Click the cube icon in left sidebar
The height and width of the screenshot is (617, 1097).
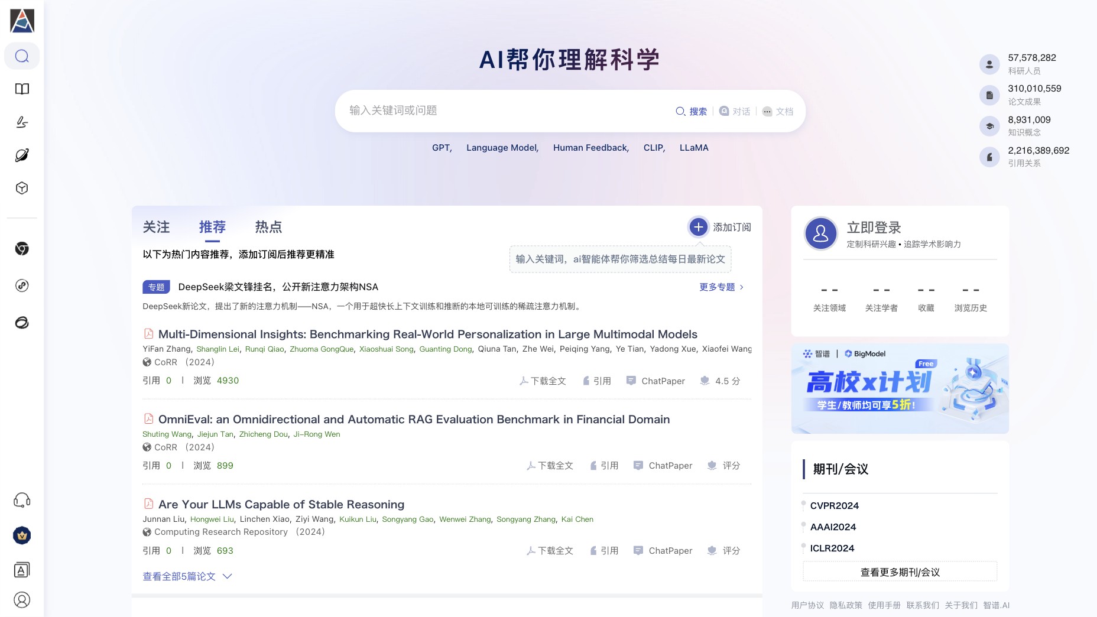click(22, 188)
